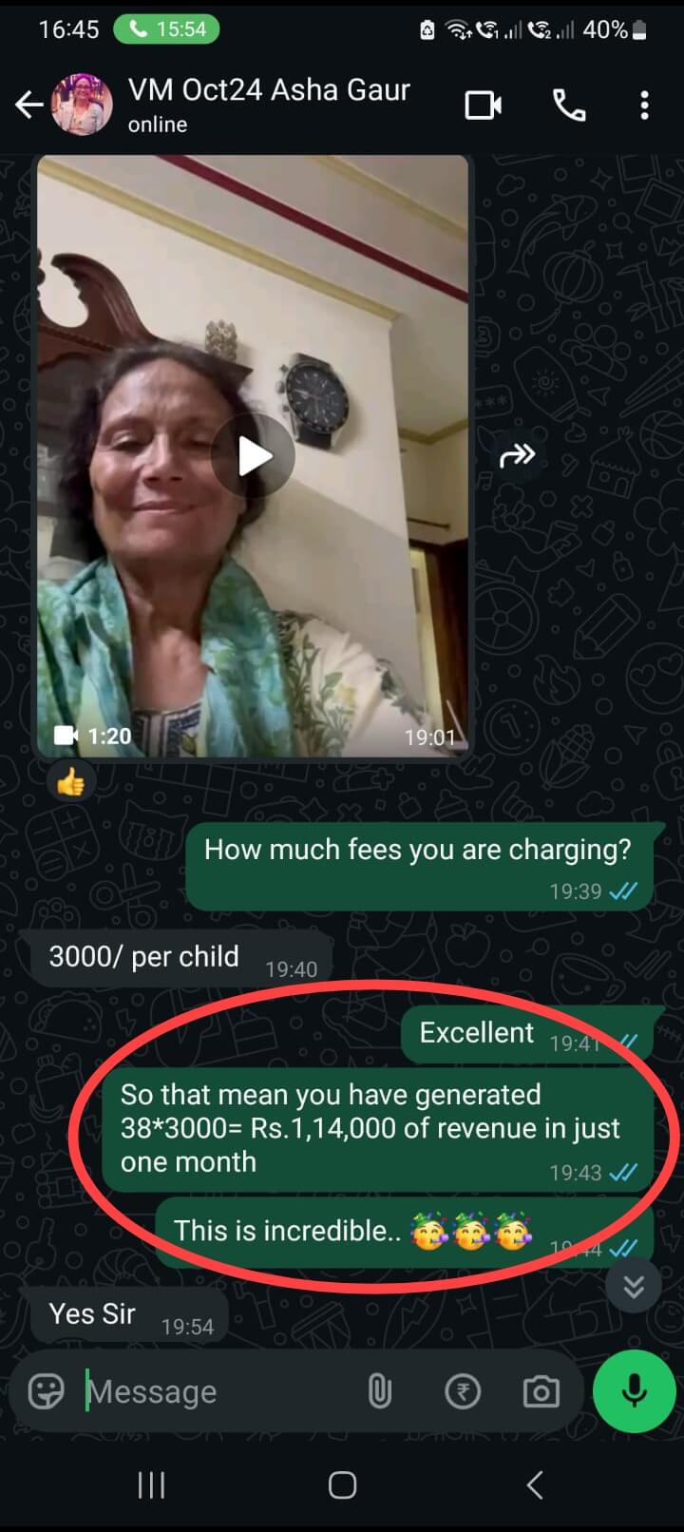Jump to latest messages with double-chevron button

pos(634,1286)
